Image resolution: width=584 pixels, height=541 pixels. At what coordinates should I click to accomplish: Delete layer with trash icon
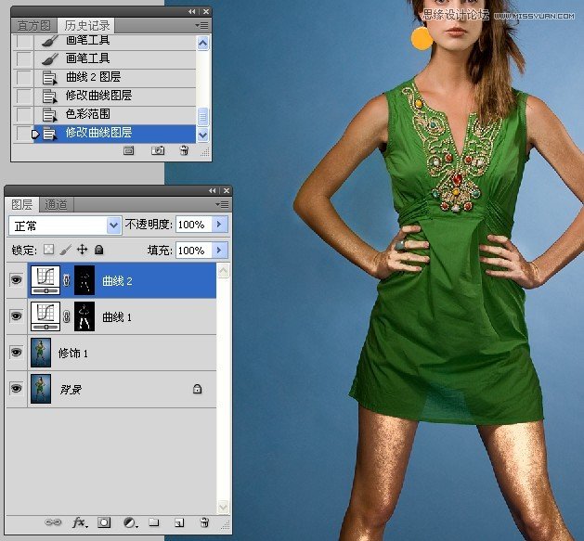click(204, 522)
